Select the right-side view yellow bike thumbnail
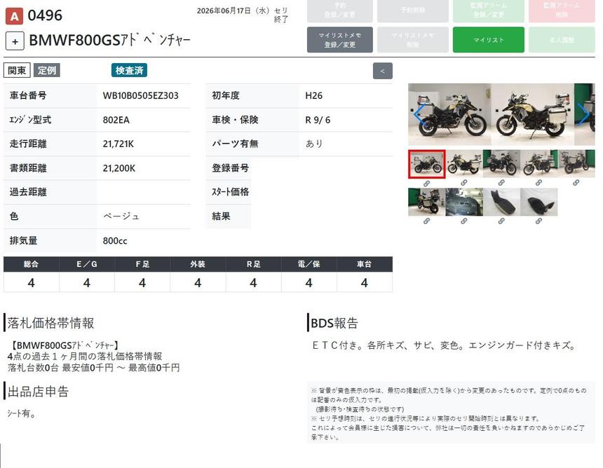603x468 pixels. (464, 164)
